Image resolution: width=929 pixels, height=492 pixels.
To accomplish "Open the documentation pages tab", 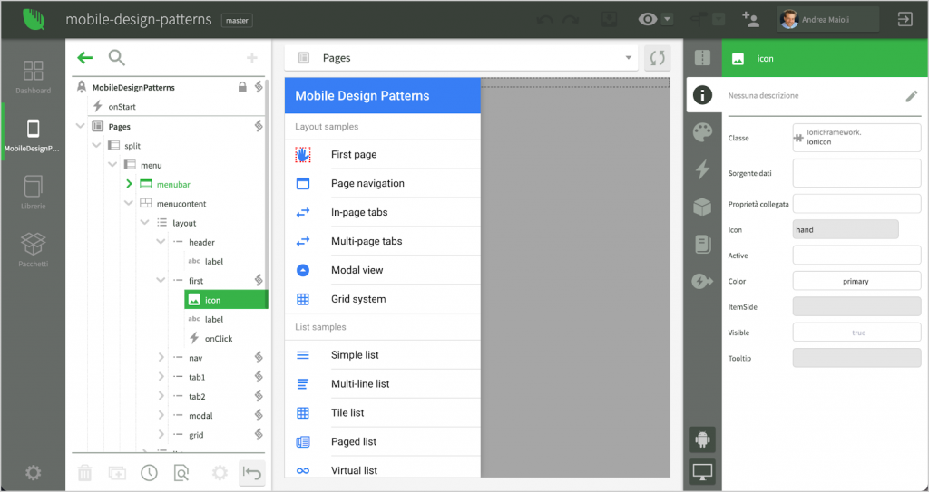I will (702, 244).
